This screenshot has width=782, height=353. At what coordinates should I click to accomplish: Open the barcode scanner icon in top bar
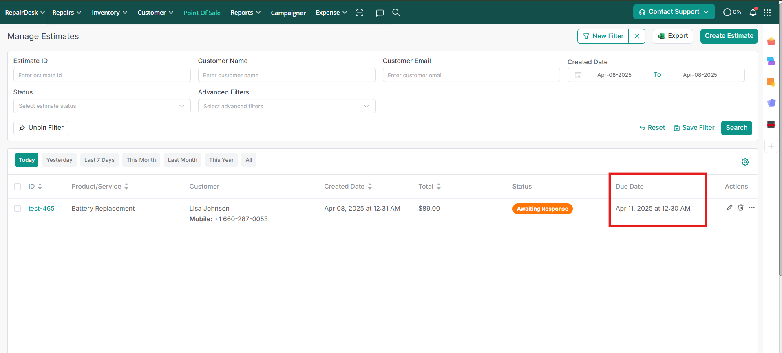tap(360, 13)
